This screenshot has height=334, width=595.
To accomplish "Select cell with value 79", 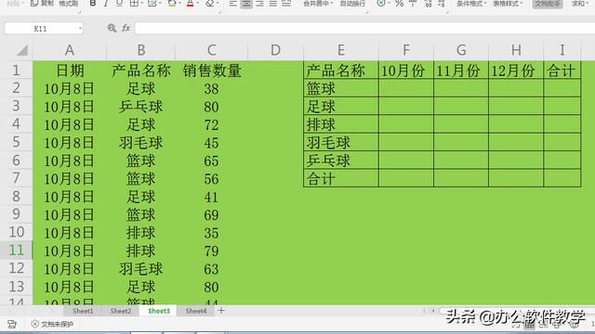I will point(211,250).
